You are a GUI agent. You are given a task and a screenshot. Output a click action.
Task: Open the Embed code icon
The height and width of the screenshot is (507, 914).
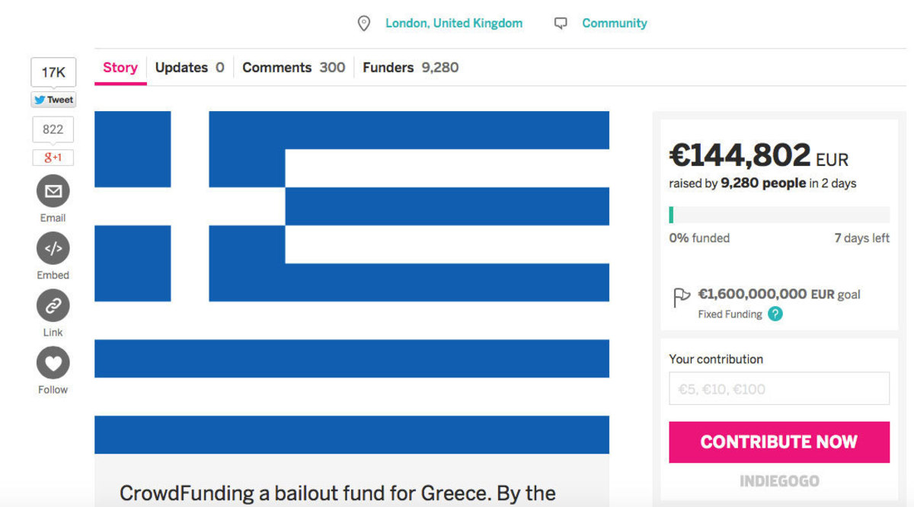pos(53,248)
